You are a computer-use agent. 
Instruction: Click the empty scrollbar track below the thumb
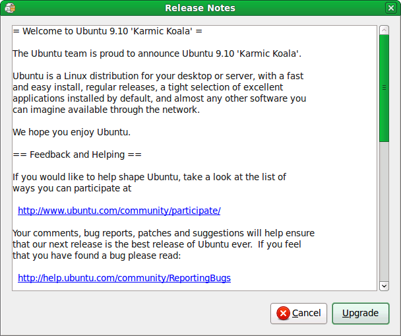tap(384, 211)
